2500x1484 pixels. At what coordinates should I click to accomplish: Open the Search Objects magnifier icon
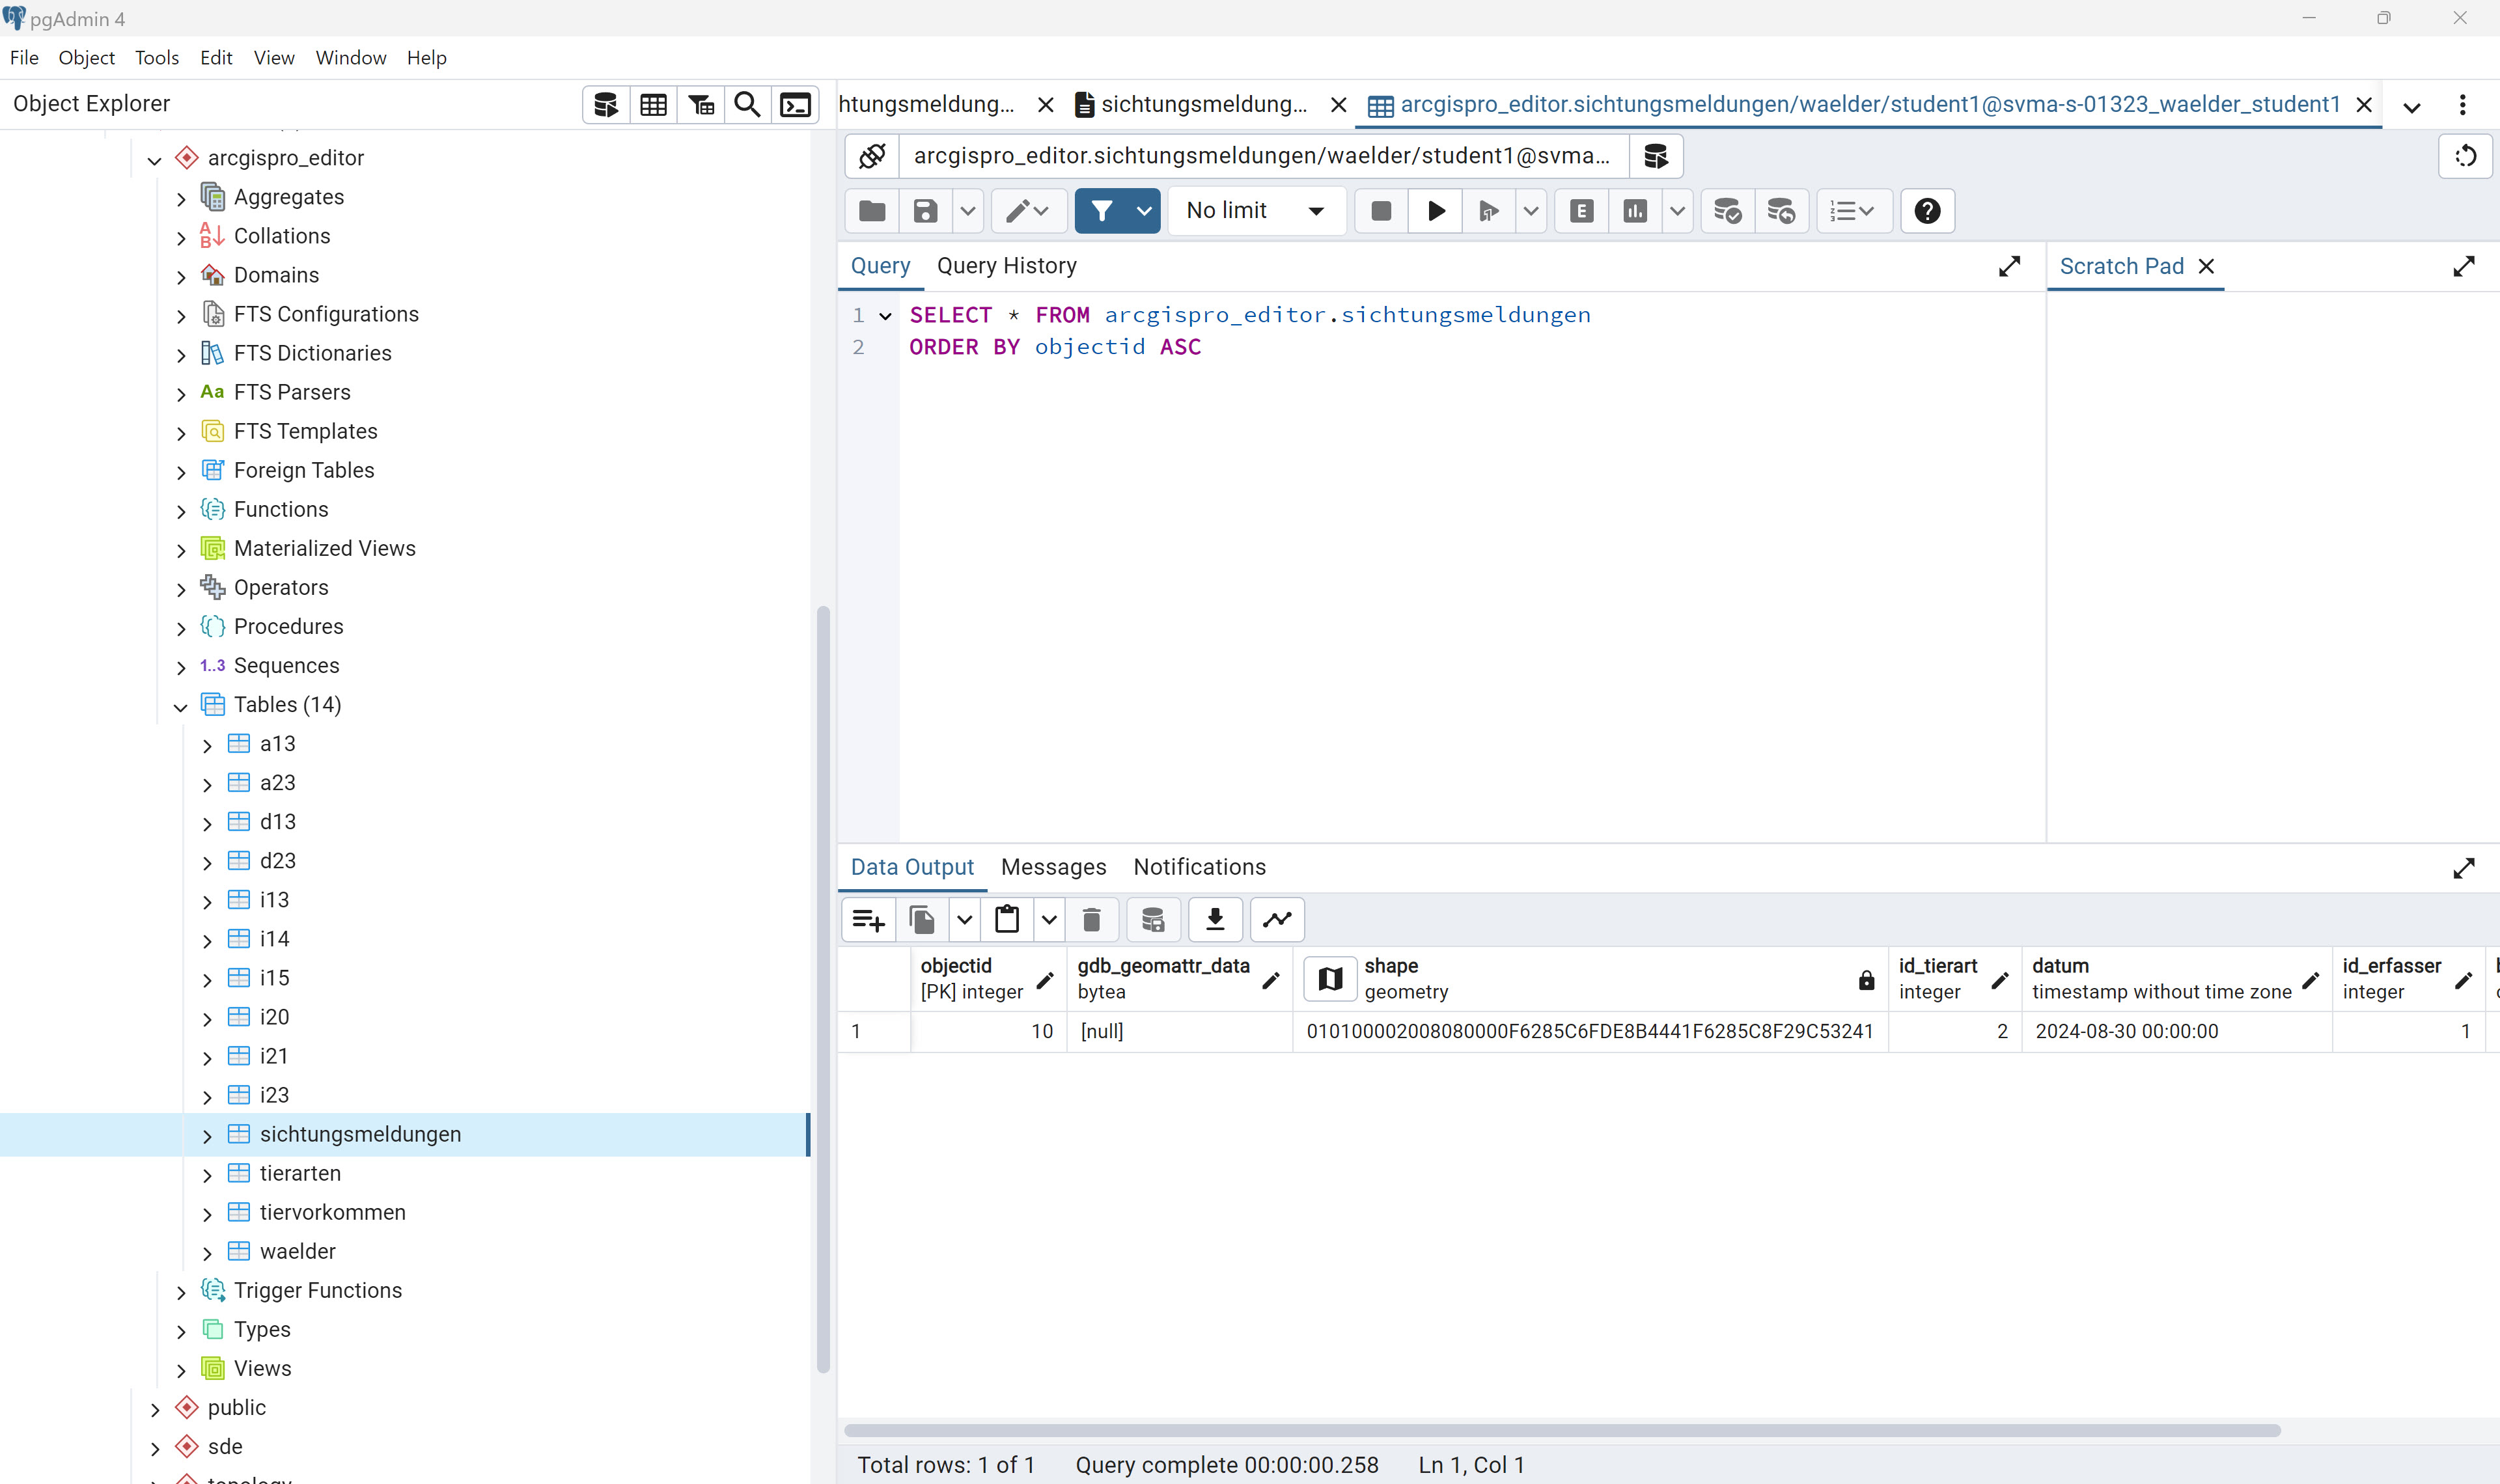click(x=747, y=104)
